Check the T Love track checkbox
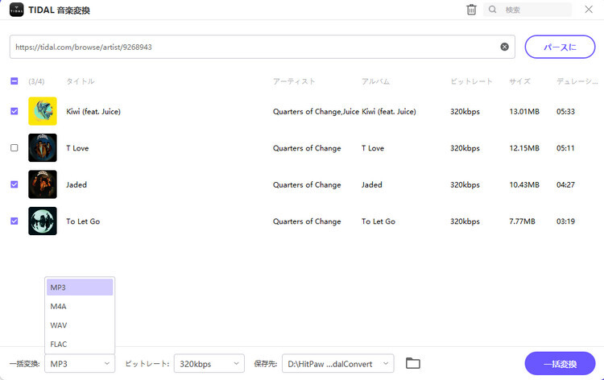604x380 pixels. 14,148
